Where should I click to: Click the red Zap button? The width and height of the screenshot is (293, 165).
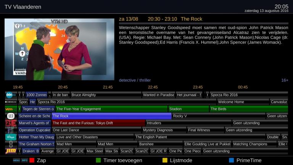point(32,160)
